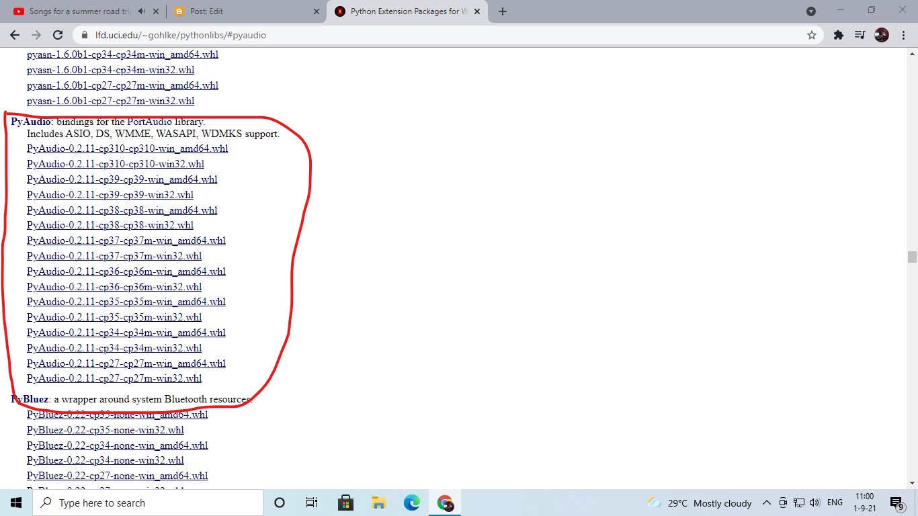The height and width of the screenshot is (516, 918).
Task: Download PyBluez cp34 win32 wheel
Action: tap(106, 460)
